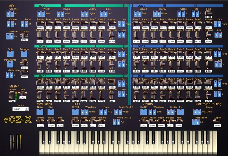Click next arrow for LFO Waveform Ramp

(x=86, y=112)
